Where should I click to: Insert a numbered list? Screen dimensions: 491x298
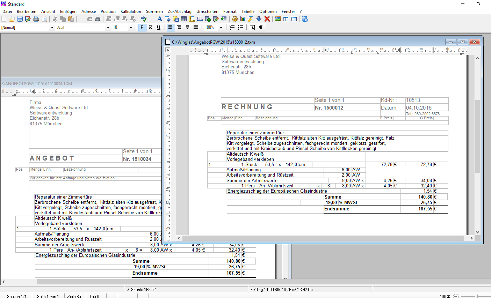pos(232,27)
